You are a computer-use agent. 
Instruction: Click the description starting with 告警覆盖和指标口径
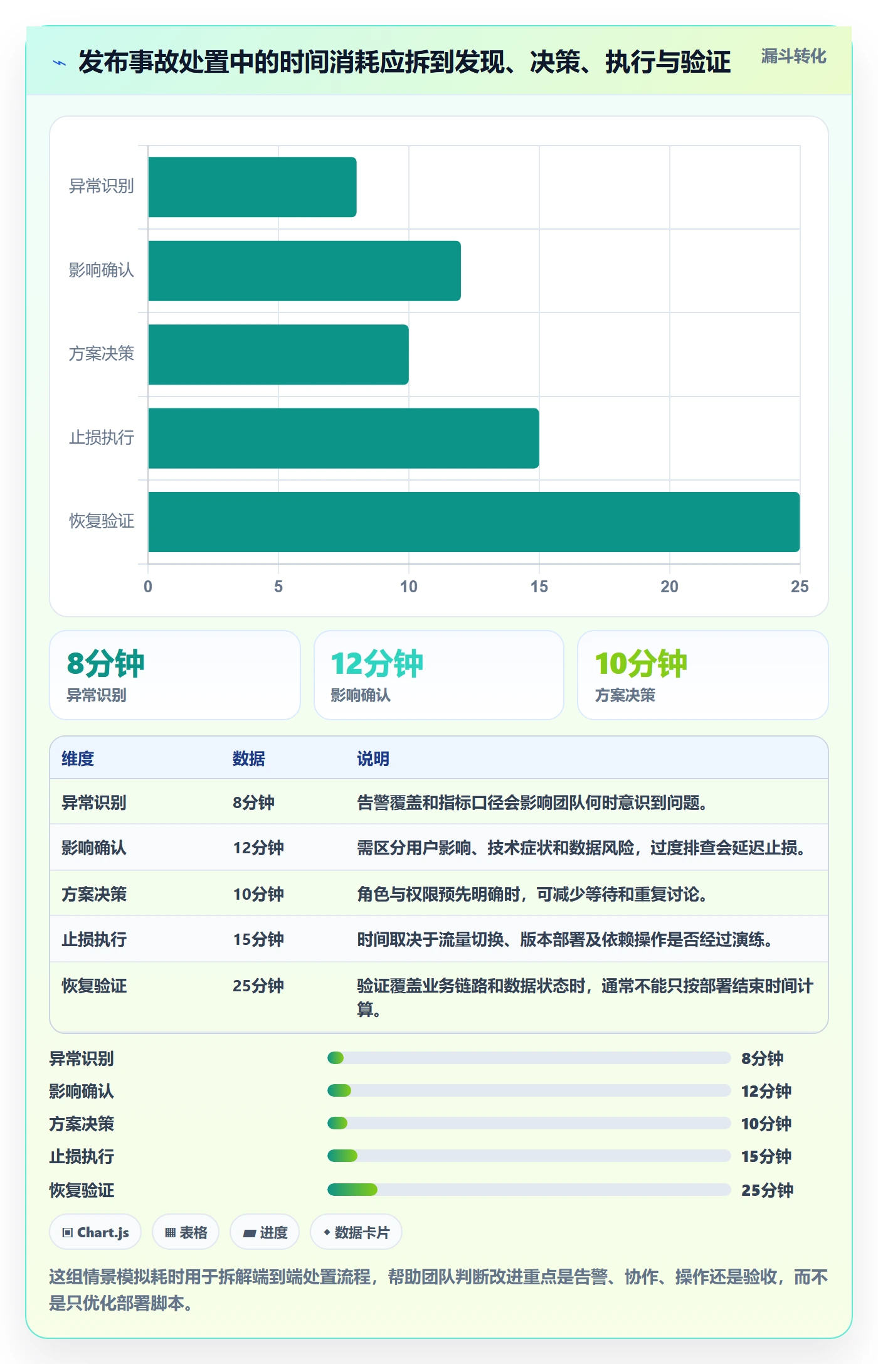[532, 802]
